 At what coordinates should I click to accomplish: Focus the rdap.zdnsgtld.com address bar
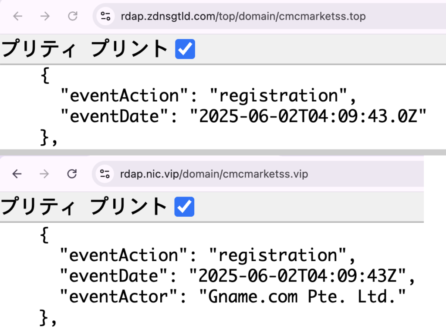pos(269,16)
